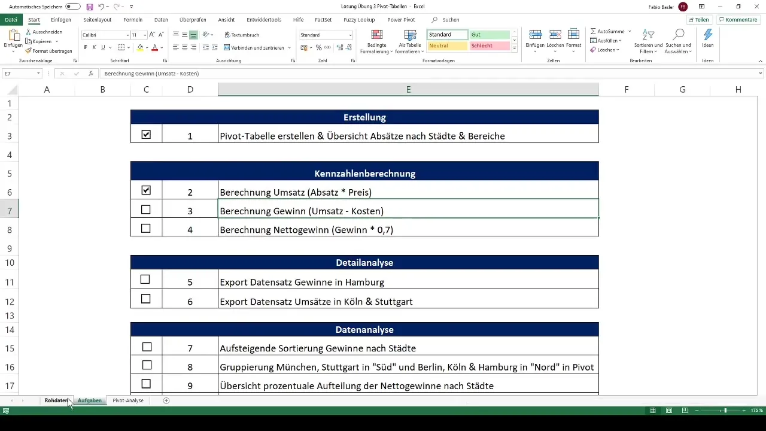Apply the Neutral cell style

[448, 45]
